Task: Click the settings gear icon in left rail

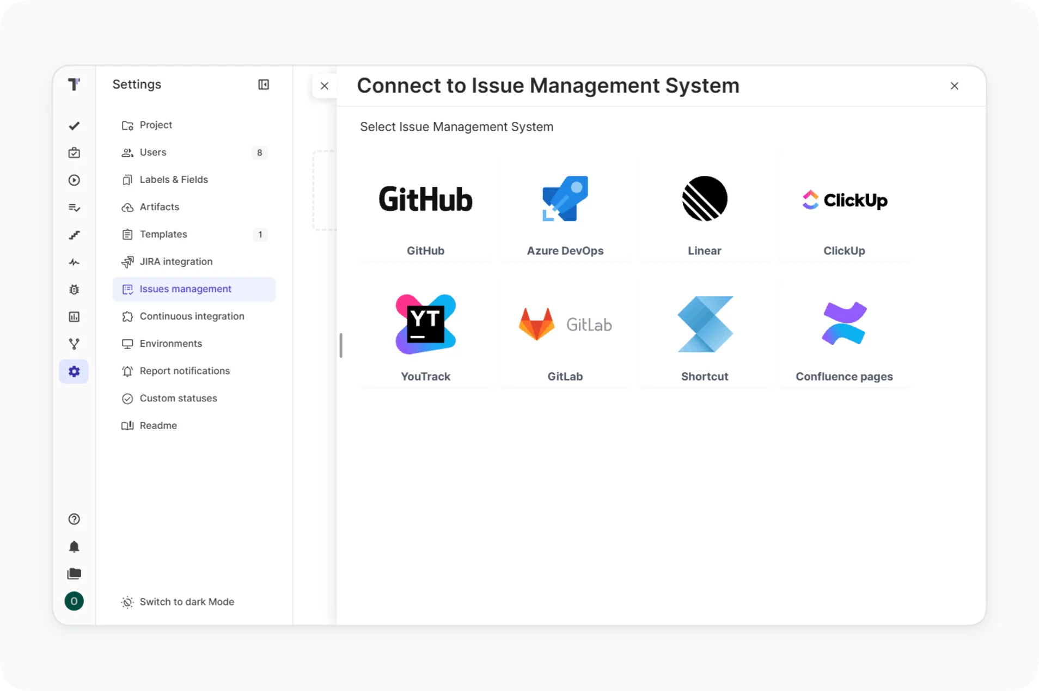Action: tap(74, 371)
